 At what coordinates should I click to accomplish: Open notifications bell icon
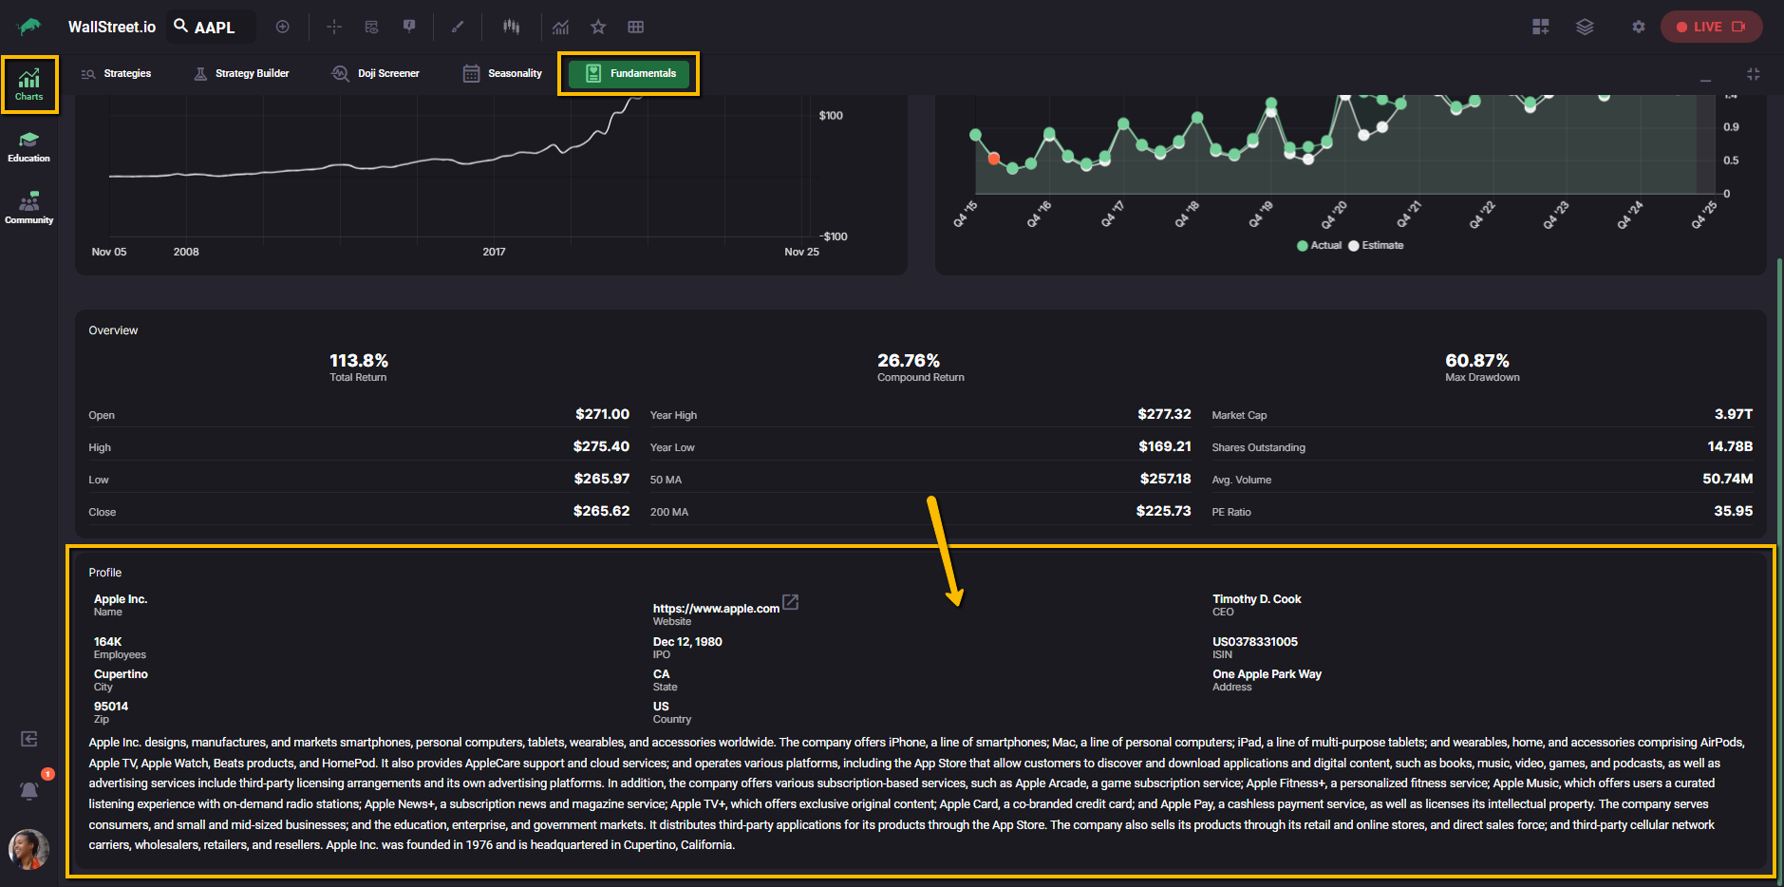tap(29, 790)
